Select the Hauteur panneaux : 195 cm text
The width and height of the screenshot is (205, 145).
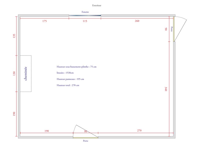pos(70,79)
